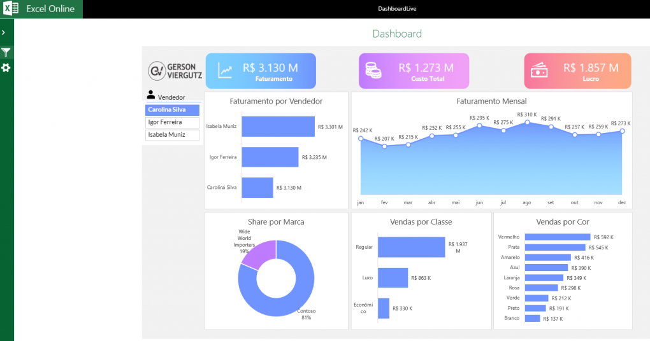The image size is (650, 341).
Task: Click the Dashboard heading
Action: 397,34
